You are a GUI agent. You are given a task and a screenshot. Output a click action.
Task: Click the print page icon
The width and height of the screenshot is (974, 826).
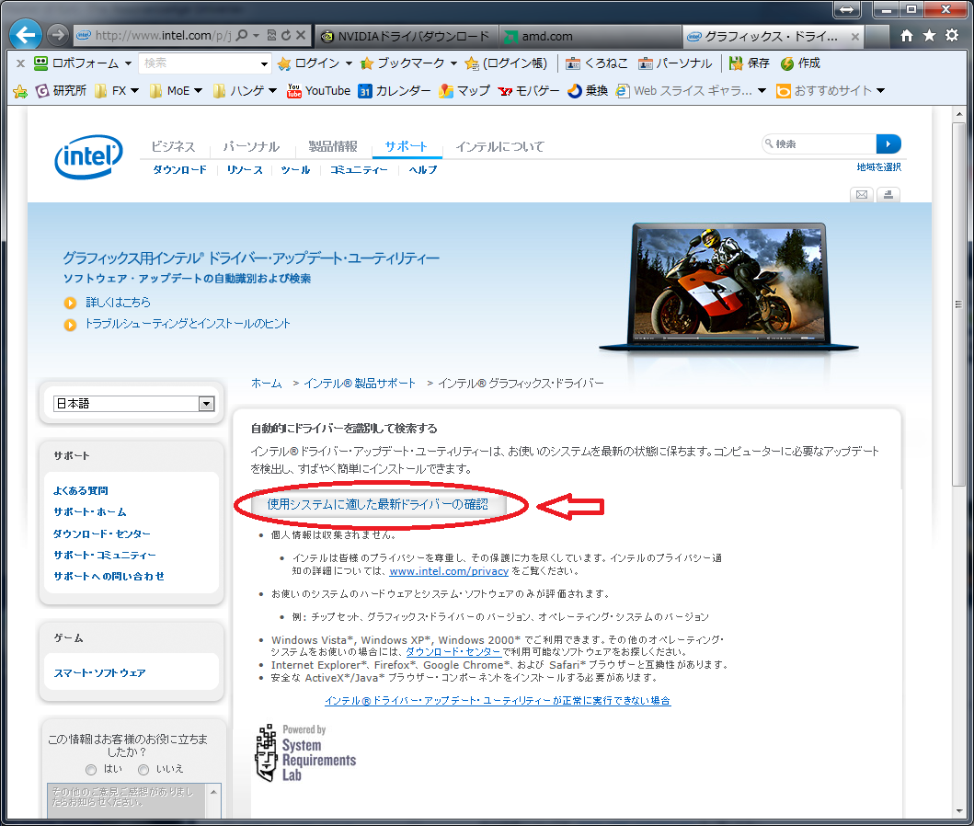(x=888, y=194)
